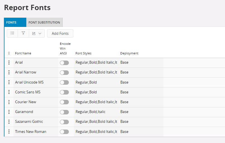Click the filter funnel icon
Image resolution: width=225 pixels, height=143 pixels.
pos(23,33)
